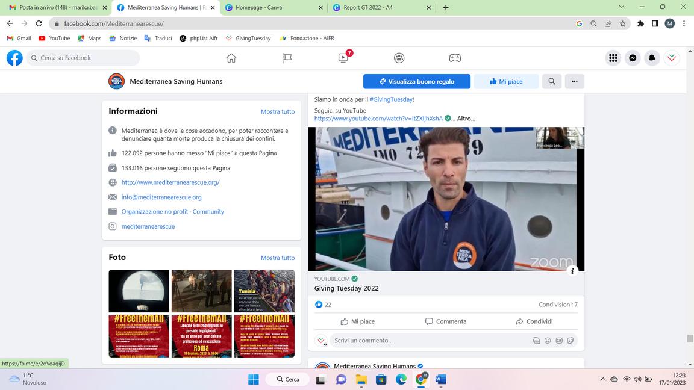Show all Foto
This screenshot has height=390, width=694.
tap(278, 258)
